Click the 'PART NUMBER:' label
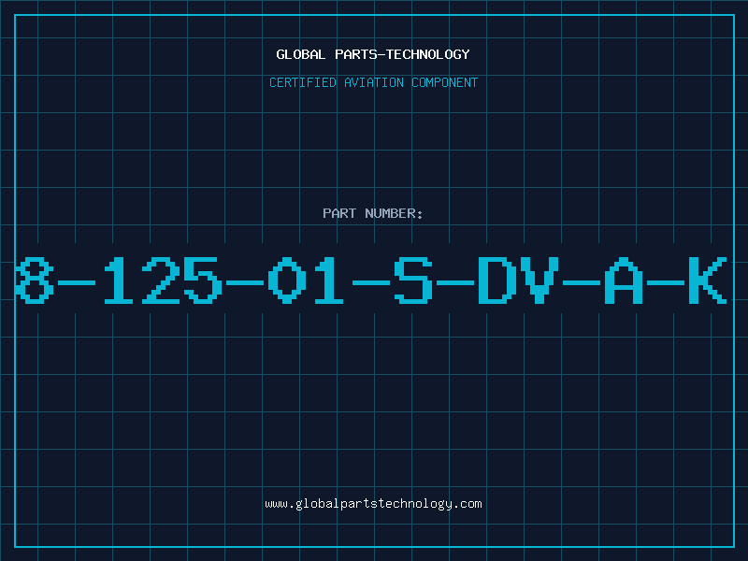This screenshot has height=561, width=748. pyautogui.click(x=373, y=213)
